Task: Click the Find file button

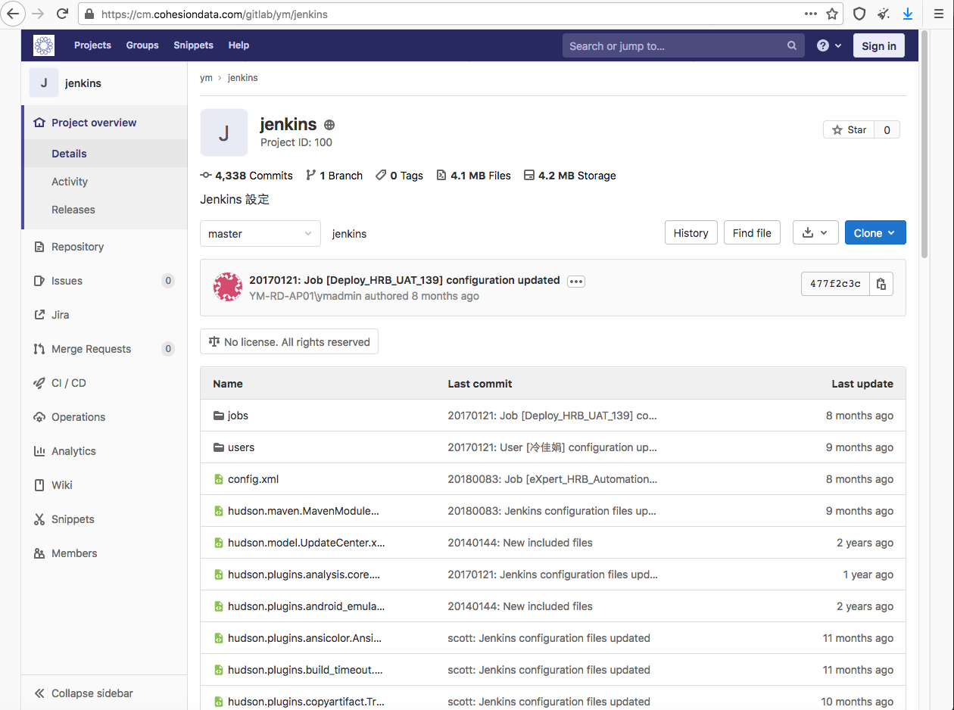Action: pyautogui.click(x=752, y=233)
